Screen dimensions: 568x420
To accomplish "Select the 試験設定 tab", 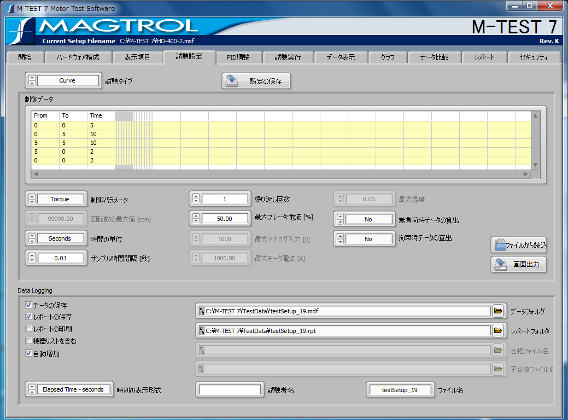I will click(189, 56).
